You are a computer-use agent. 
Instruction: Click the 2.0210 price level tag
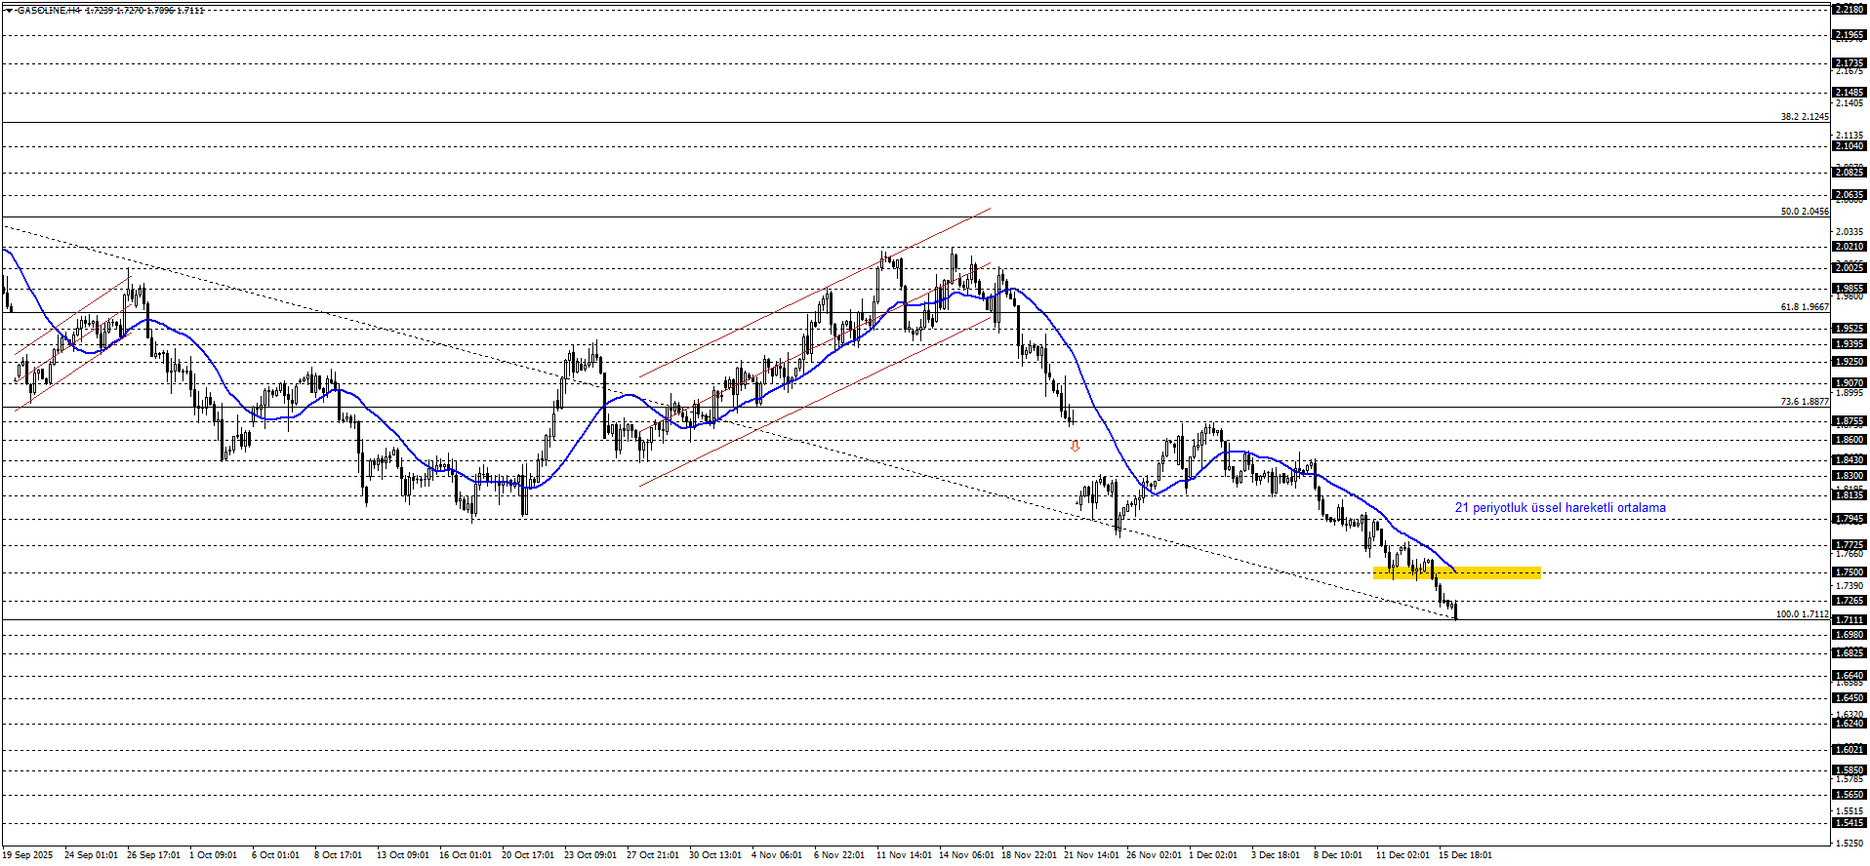(x=1849, y=247)
